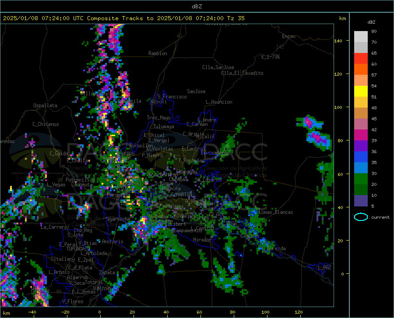
Task: Click the 'S_Francisco' map label
Action: [172, 97]
